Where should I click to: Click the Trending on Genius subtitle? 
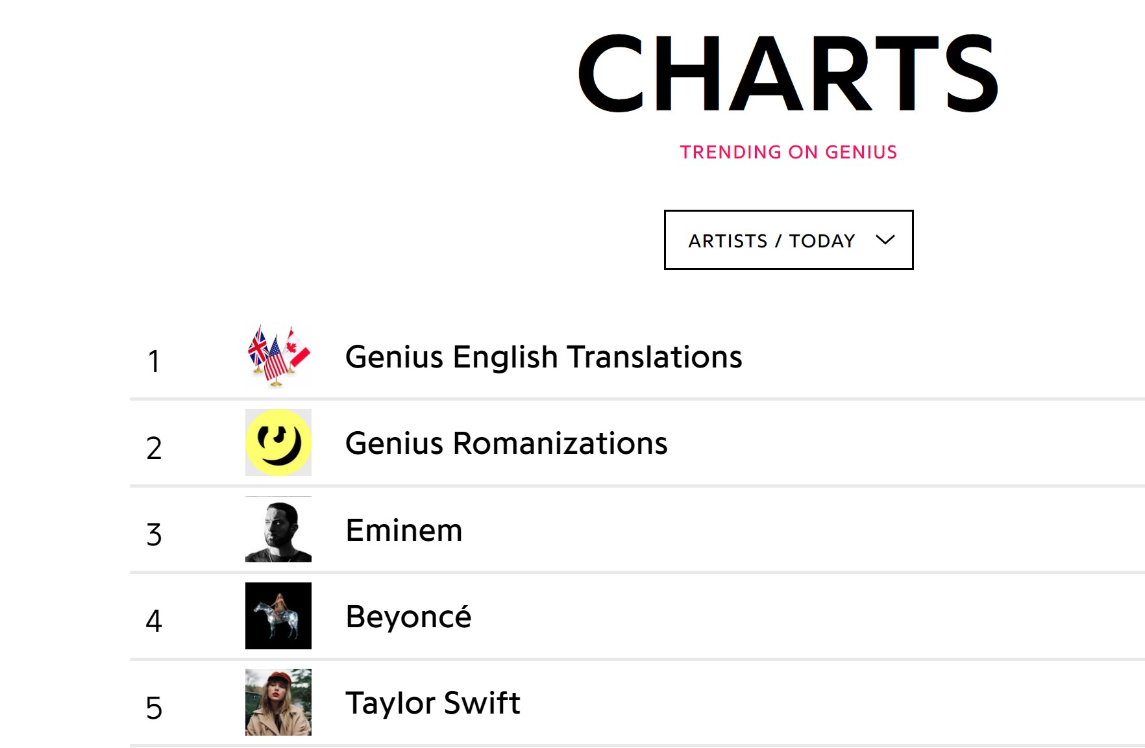pyautogui.click(x=788, y=152)
